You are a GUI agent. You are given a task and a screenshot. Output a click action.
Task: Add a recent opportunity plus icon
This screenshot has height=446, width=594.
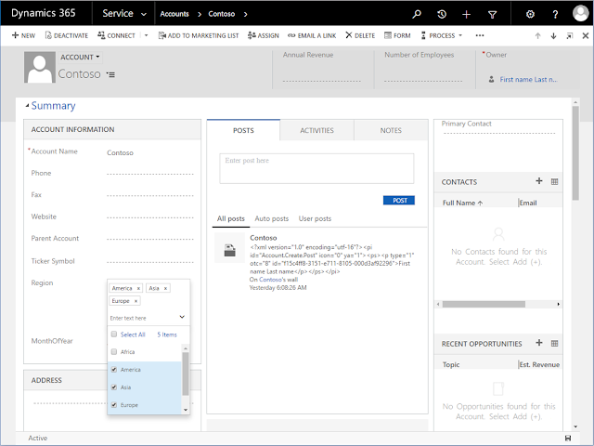(x=539, y=343)
